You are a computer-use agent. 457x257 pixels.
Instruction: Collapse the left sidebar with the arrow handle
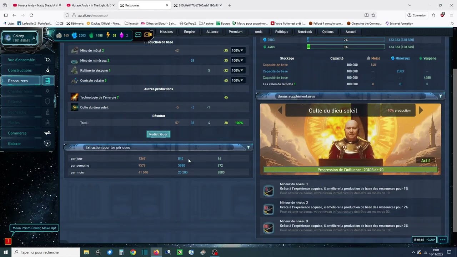pos(55,101)
